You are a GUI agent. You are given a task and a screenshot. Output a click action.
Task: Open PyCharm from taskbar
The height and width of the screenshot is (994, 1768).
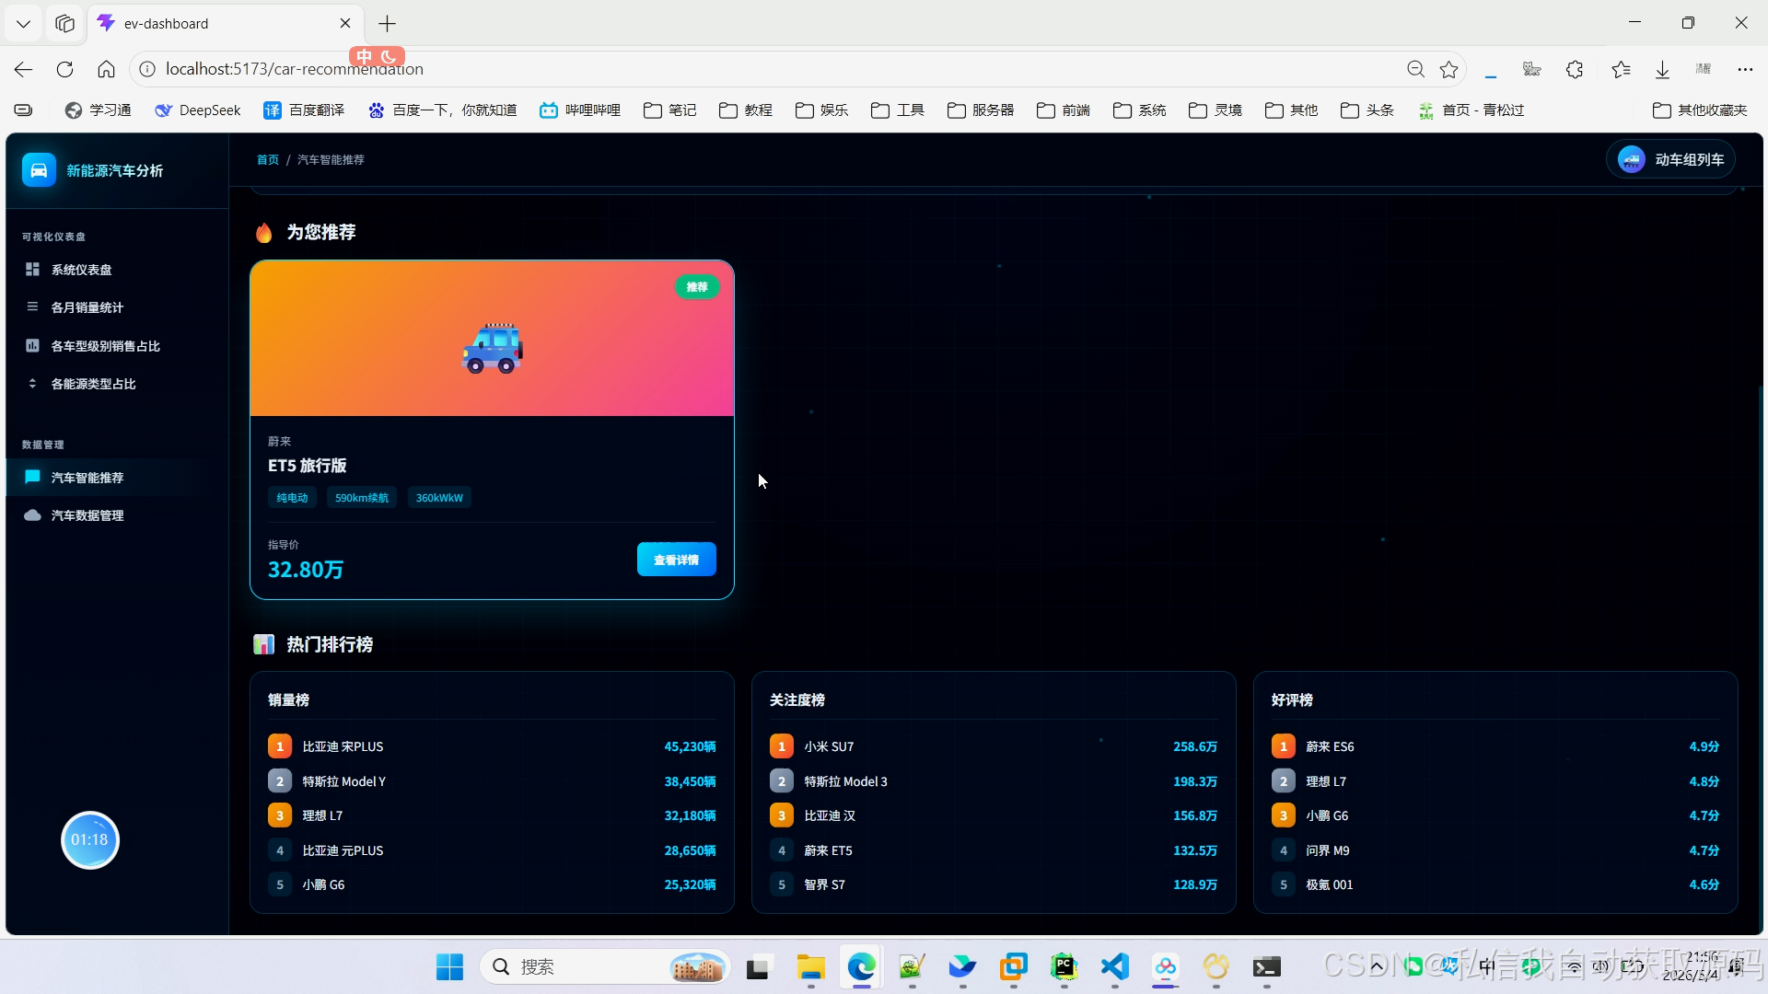coord(1064,966)
